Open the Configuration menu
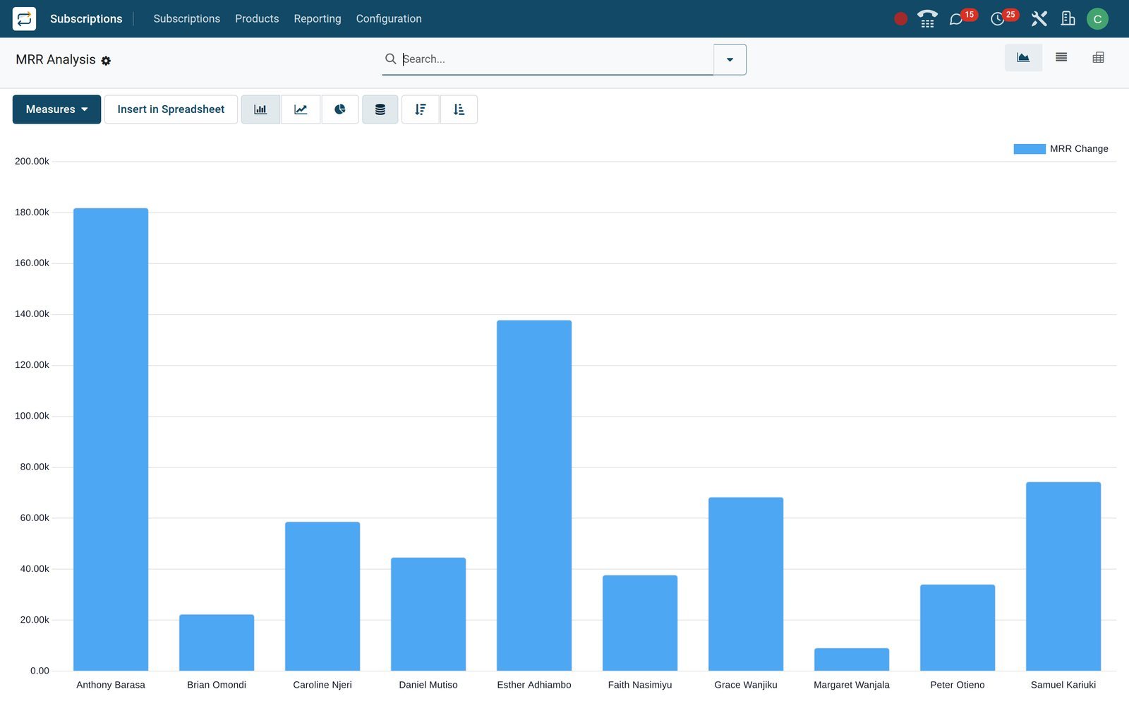Viewport: 1129px width, 706px height. 389,19
